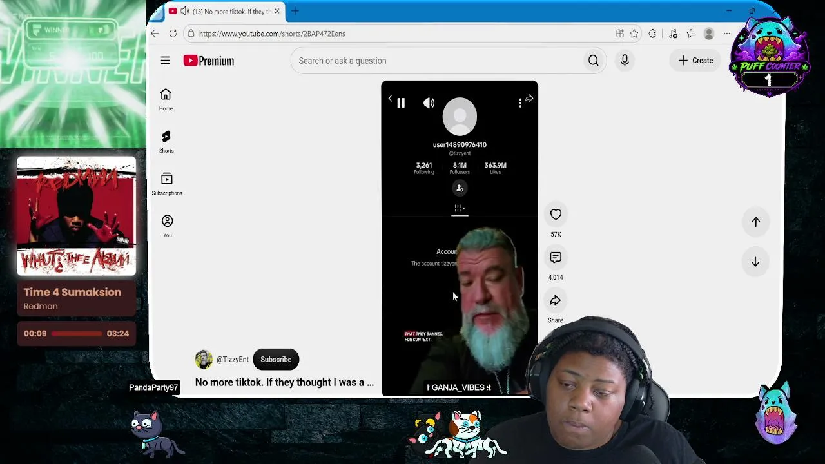Go to the YouTube Premium home logo
The image size is (825, 464).
[208, 61]
